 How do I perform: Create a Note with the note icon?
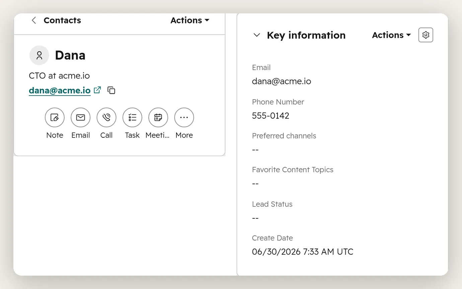pos(55,117)
